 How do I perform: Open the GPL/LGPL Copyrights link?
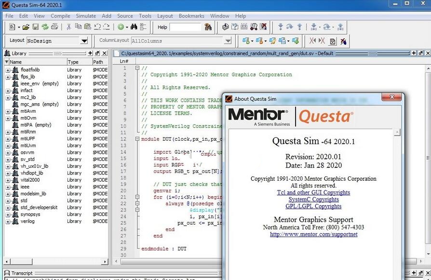pyautogui.click(x=313, y=206)
